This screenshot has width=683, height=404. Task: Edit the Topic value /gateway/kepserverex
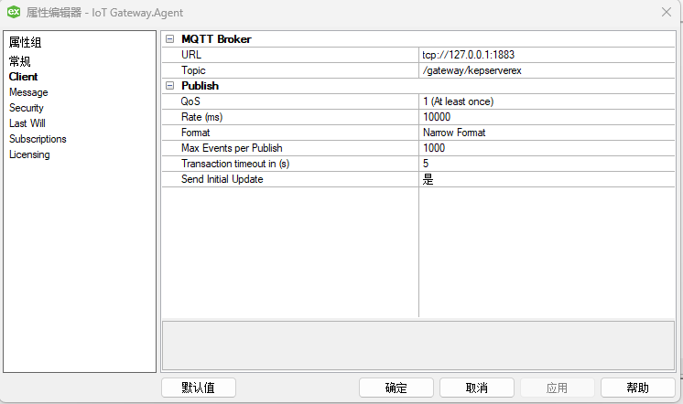coord(546,70)
